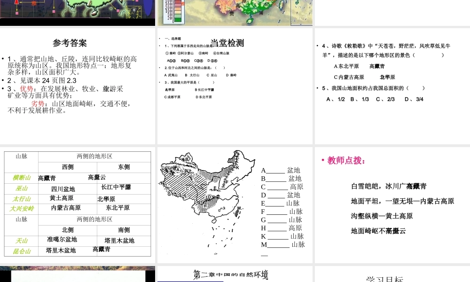Click the table cell 巫山
The image size is (470, 282).
[x=22, y=188]
